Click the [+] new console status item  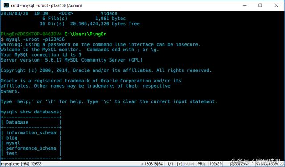pos(179,164)
